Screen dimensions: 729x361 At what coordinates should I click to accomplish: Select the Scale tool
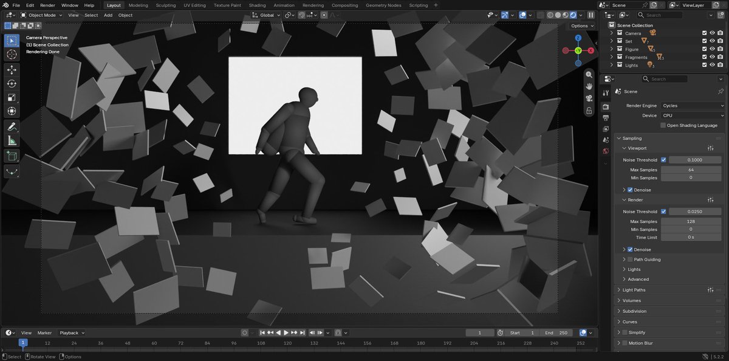click(x=12, y=97)
